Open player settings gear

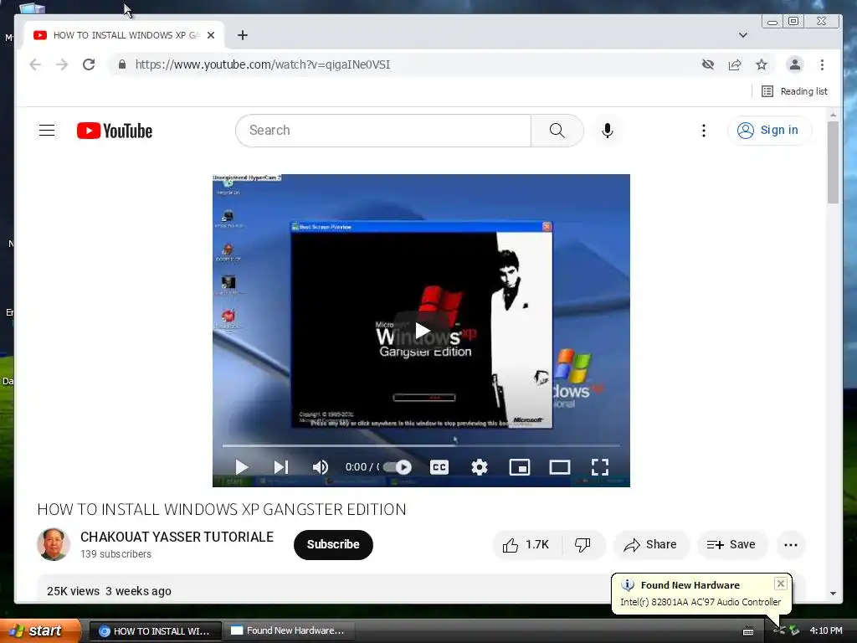coord(480,467)
